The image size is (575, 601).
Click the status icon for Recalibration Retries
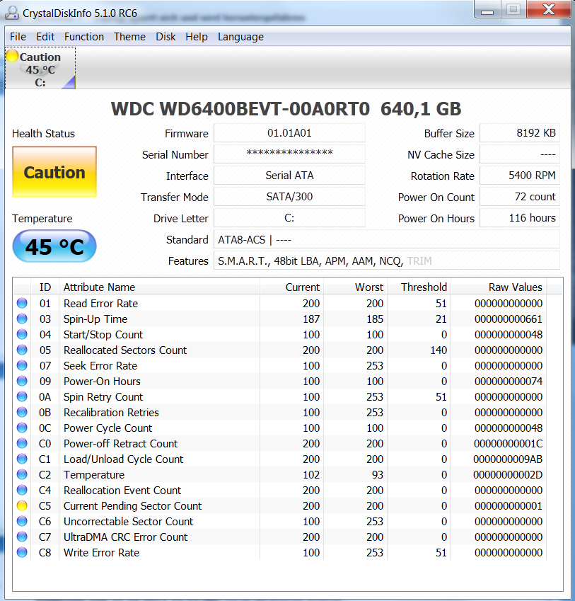[x=22, y=412]
